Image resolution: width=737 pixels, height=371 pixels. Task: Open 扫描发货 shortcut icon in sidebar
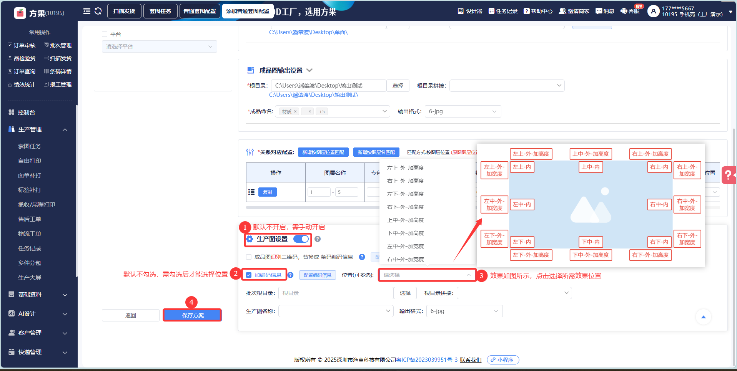(x=46, y=58)
